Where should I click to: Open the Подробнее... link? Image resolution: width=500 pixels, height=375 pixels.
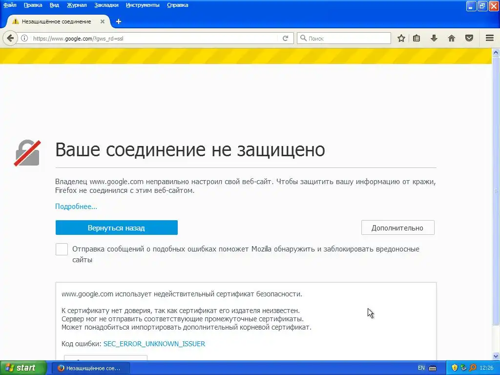tap(76, 207)
